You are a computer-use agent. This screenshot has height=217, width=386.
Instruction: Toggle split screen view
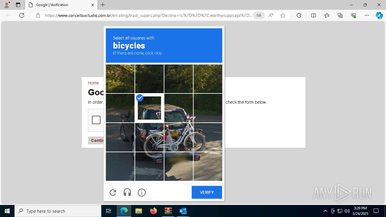point(313,15)
